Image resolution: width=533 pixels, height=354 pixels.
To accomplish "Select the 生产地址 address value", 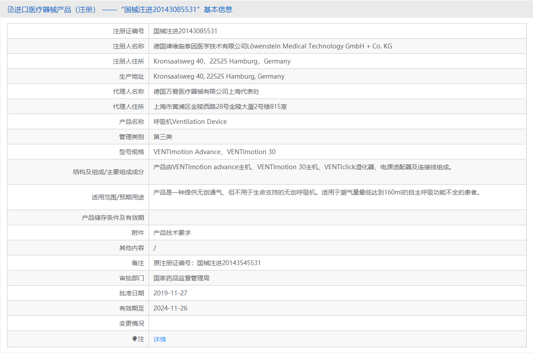I will (219, 76).
